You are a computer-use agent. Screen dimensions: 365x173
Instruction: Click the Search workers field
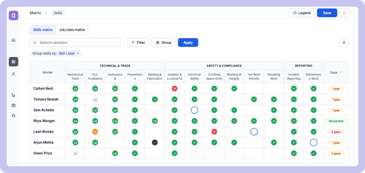[x=76, y=43]
